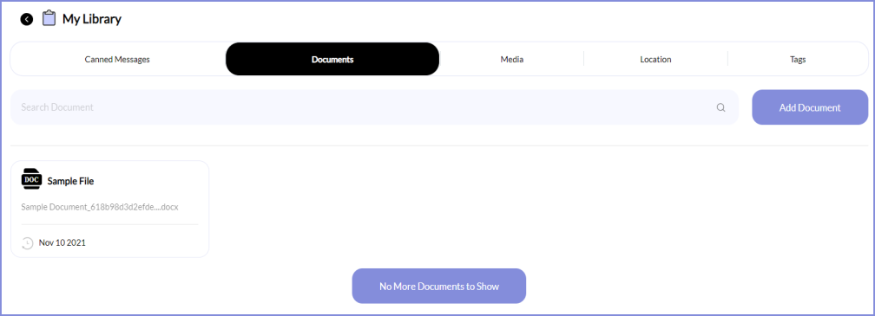
Task: Click the magnifier icon in search bar
Action: (721, 107)
